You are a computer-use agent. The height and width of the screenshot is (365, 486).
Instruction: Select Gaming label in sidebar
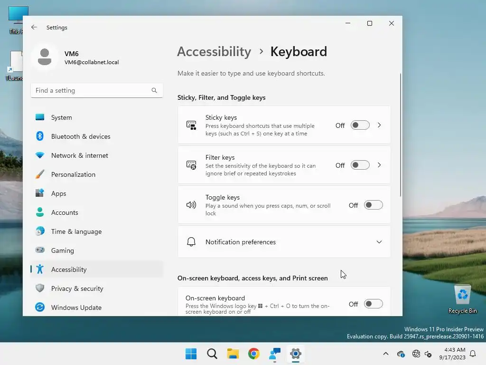coord(63,250)
